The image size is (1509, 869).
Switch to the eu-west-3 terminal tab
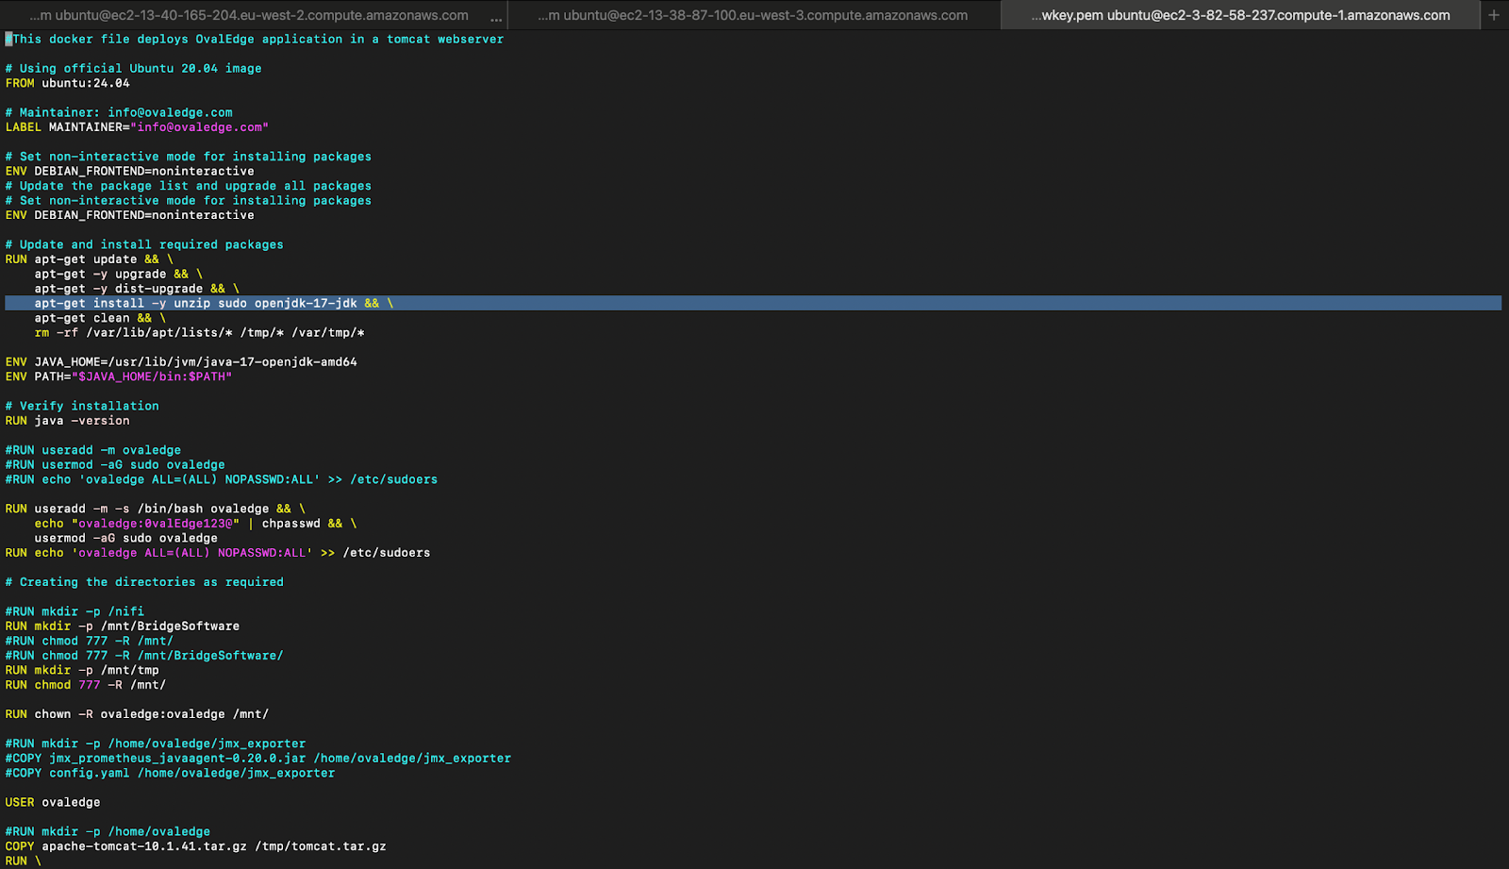click(753, 15)
